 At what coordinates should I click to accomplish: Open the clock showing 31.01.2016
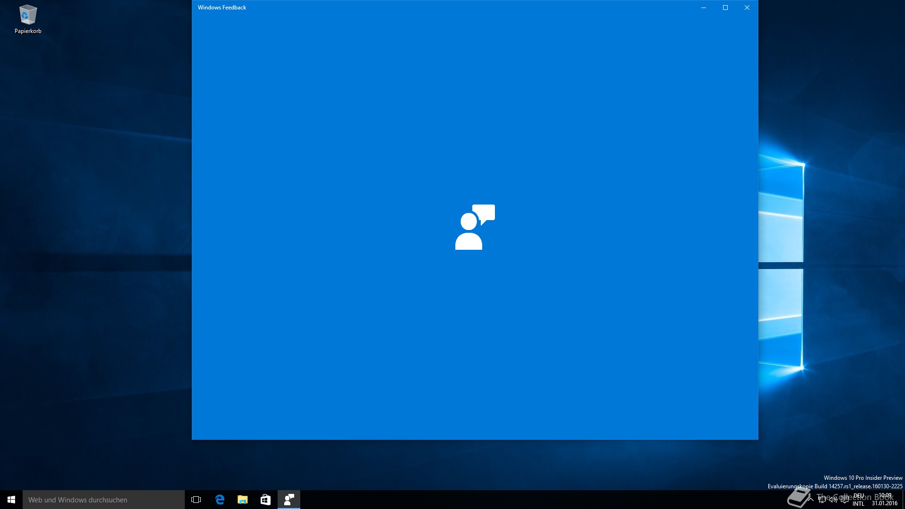point(885,500)
